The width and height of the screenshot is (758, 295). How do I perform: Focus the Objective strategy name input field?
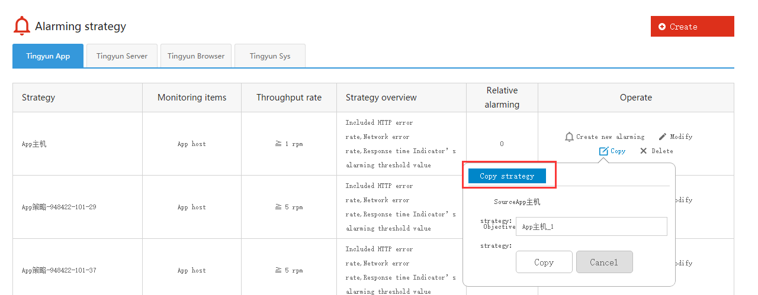[591, 226]
